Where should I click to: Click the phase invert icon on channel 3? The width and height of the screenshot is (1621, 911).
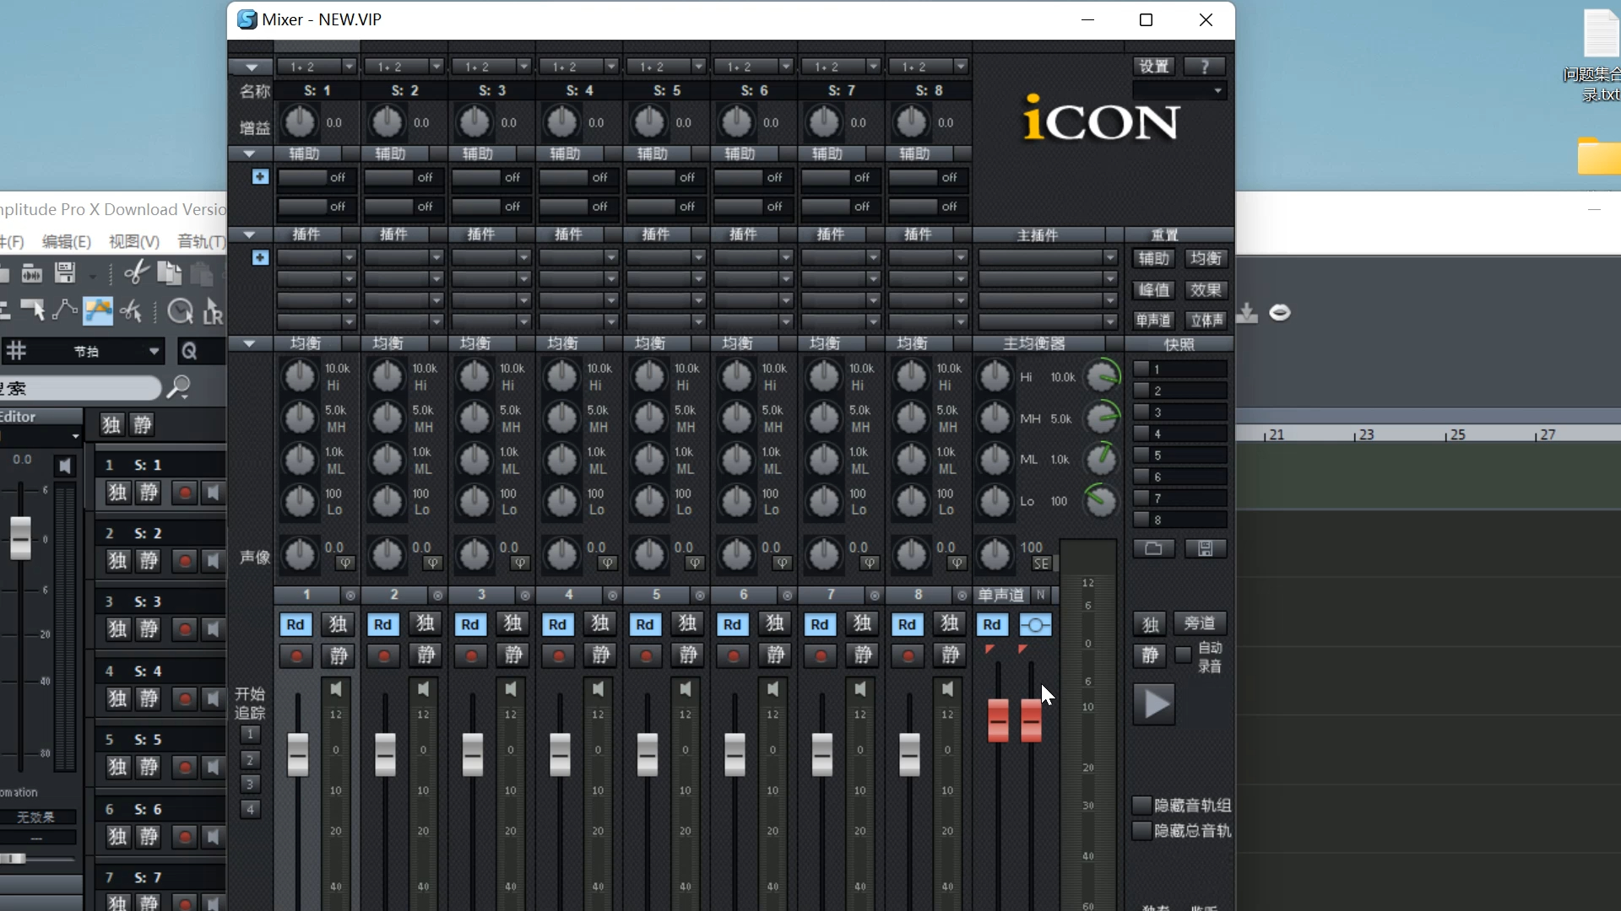(520, 563)
